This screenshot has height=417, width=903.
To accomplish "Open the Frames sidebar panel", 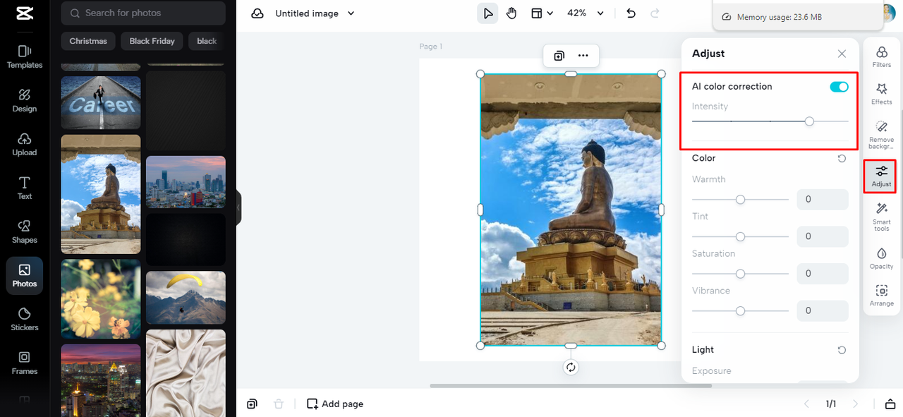I will click(x=25, y=363).
